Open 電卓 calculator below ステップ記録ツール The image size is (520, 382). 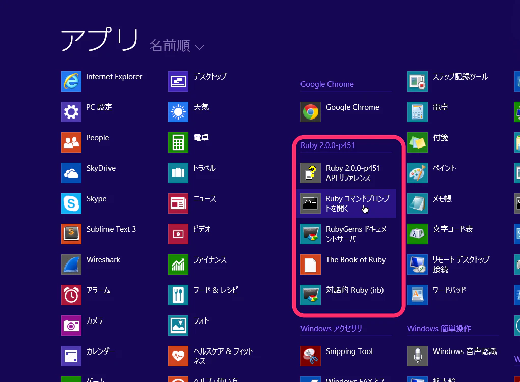[428, 112]
